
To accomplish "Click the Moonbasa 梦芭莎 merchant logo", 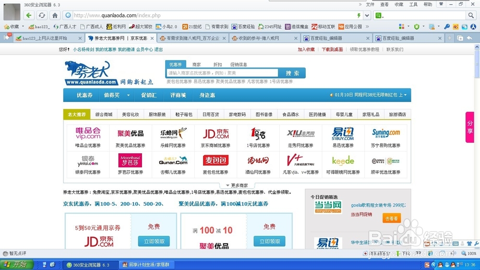I will pyautogui.click(x=130, y=160).
